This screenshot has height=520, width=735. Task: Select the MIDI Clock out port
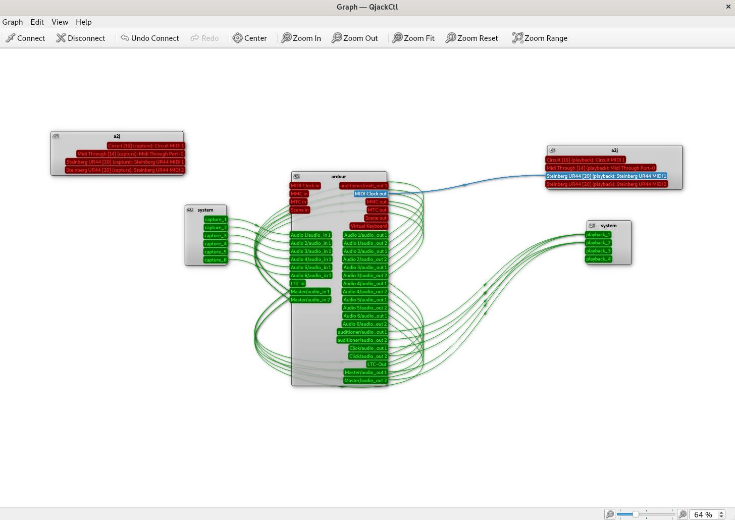pyautogui.click(x=371, y=193)
